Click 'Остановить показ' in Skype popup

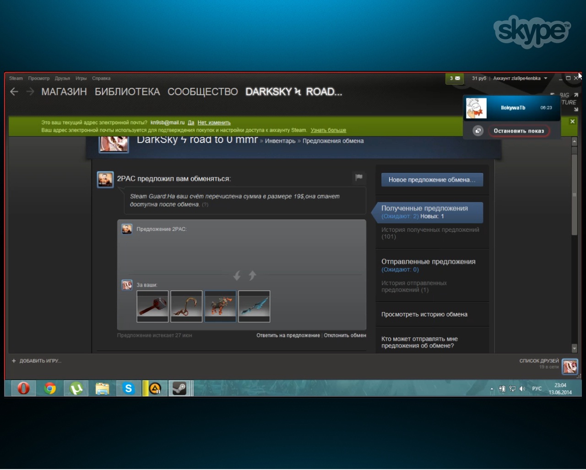[x=519, y=131]
